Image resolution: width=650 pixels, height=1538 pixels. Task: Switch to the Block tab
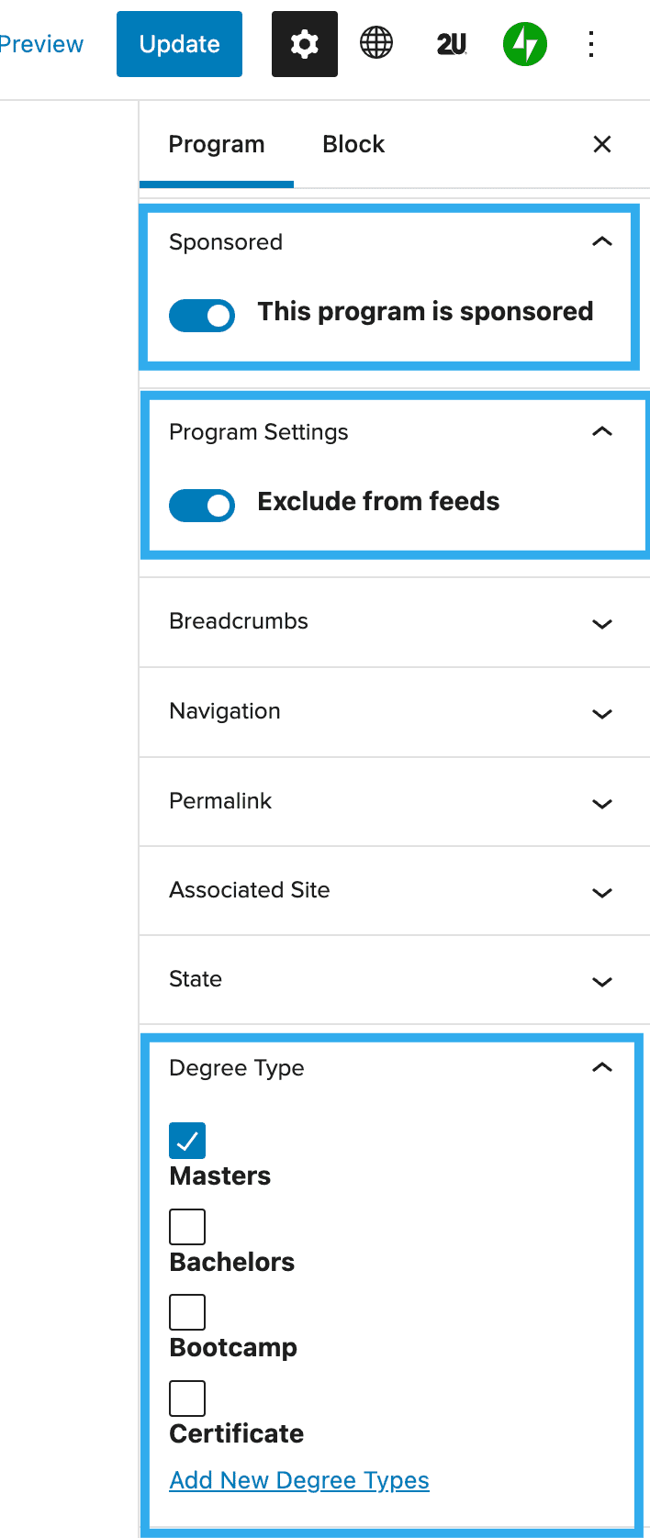(x=353, y=144)
